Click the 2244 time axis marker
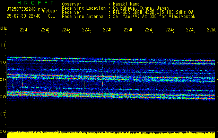The height and width of the screenshot is (138, 218). (x=87, y=30)
